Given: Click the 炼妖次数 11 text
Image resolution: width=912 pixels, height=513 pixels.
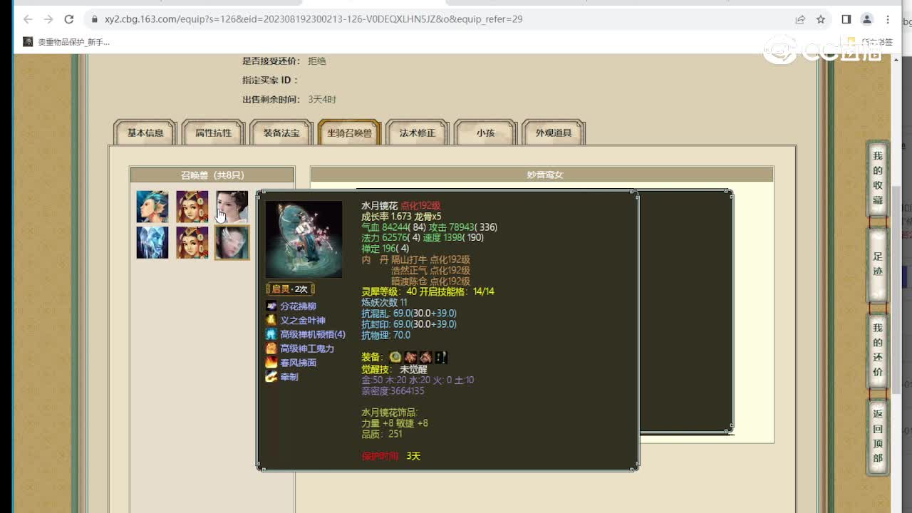Looking at the screenshot, I should pos(384,302).
